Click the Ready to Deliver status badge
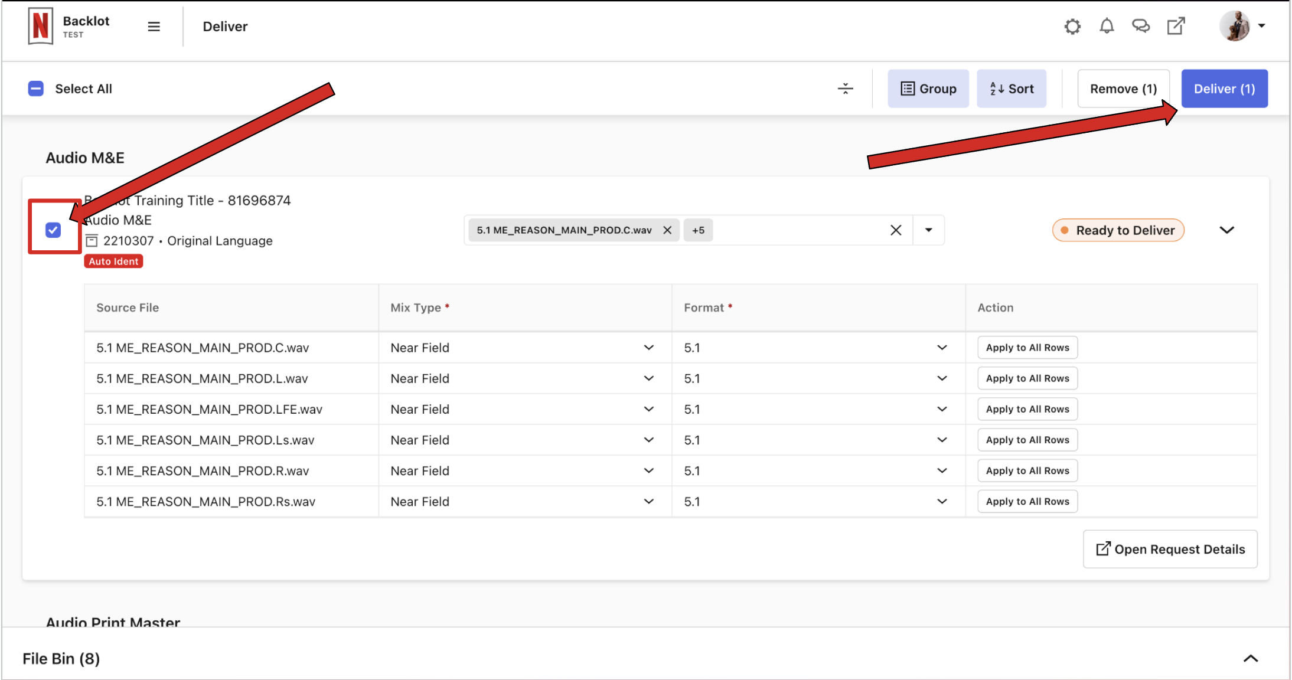The image size is (1292, 680). tap(1118, 230)
